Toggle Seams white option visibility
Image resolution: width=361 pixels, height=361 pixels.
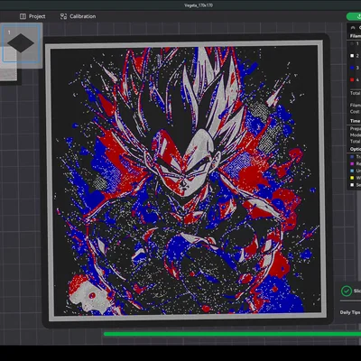pyautogui.click(x=352, y=185)
